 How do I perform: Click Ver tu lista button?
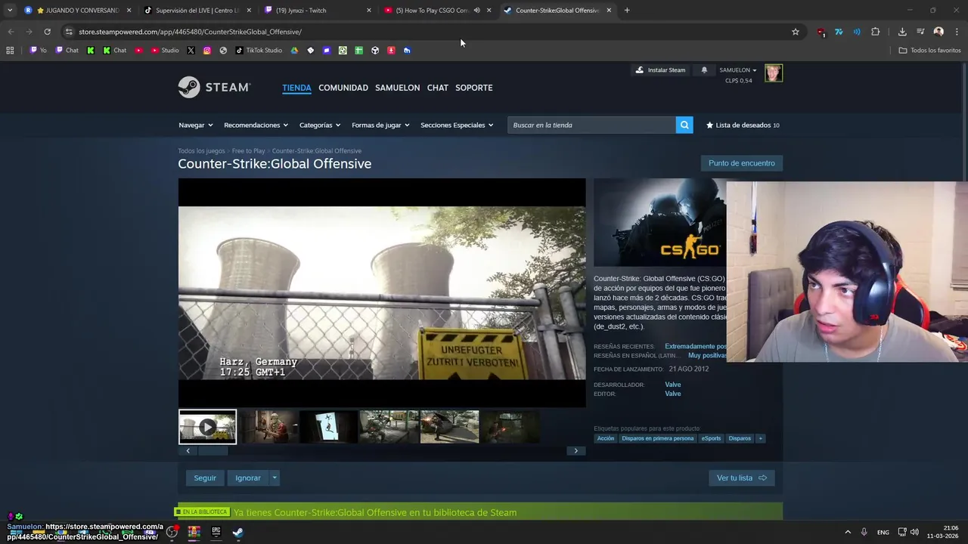tap(741, 478)
